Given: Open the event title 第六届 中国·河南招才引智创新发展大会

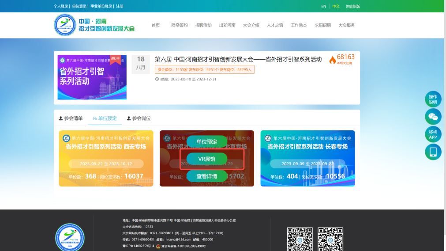Looking at the screenshot, I should click(x=238, y=59).
